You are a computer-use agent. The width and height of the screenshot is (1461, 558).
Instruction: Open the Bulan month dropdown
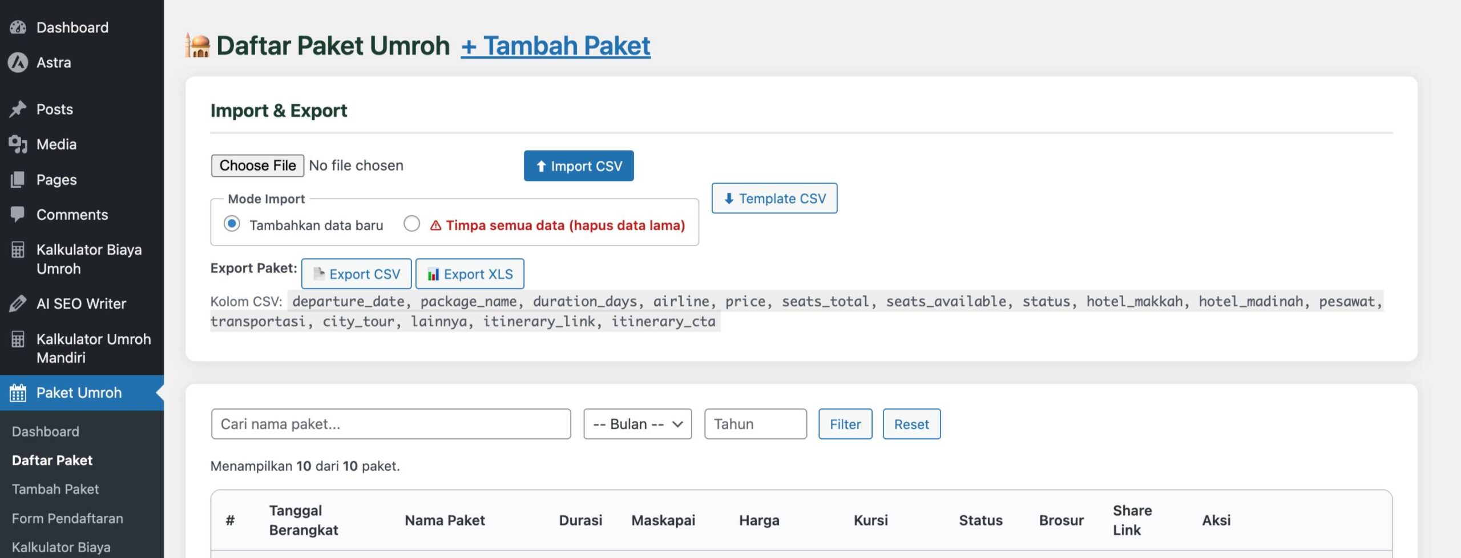click(637, 424)
